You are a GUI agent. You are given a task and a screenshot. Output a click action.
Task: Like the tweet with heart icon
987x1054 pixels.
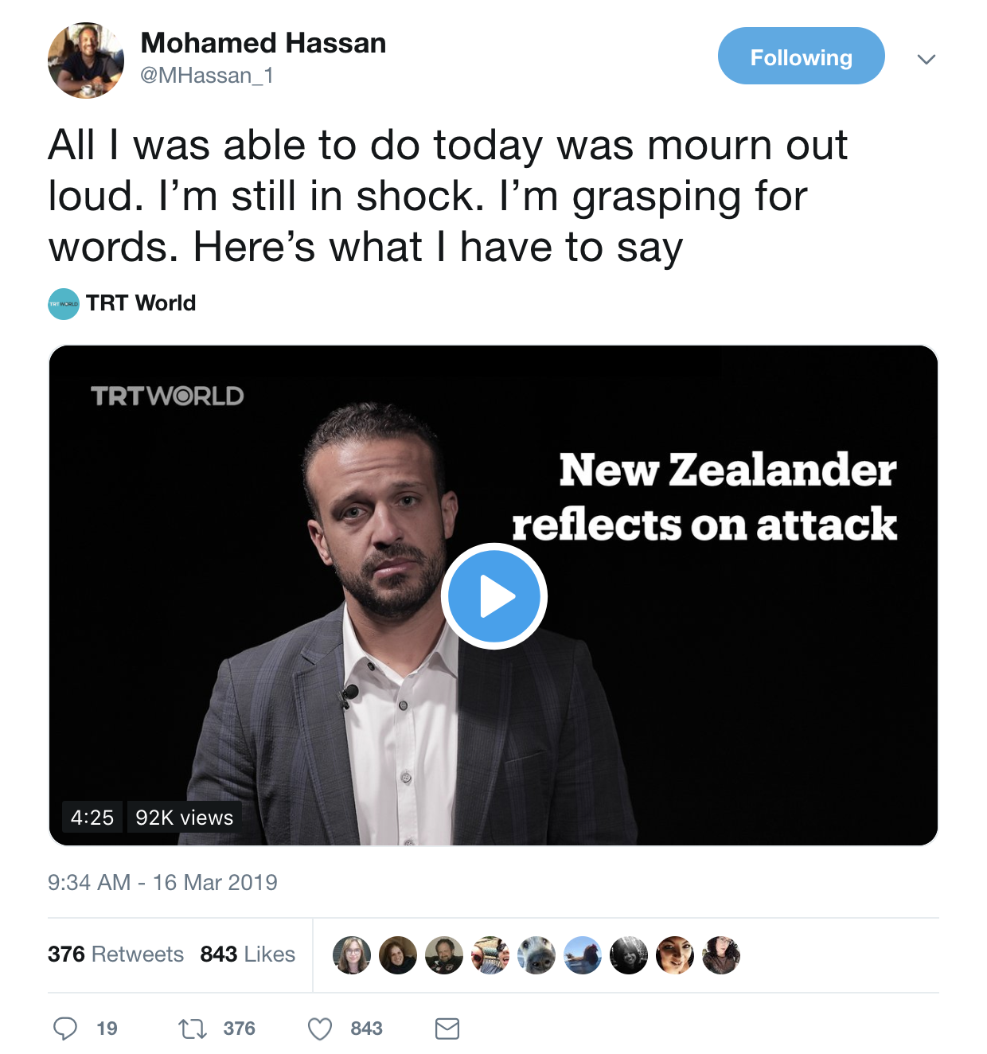point(320,1029)
